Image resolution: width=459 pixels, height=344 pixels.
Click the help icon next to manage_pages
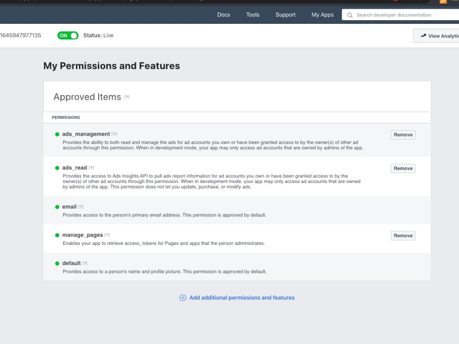(x=107, y=235)
